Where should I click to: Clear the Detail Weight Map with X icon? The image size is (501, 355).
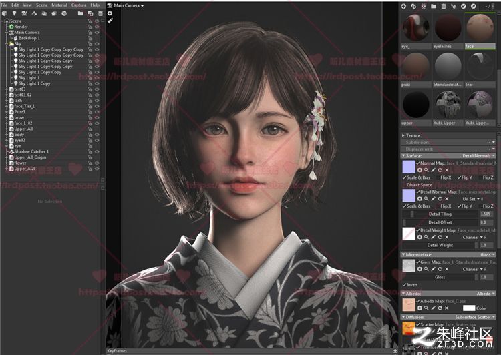pyautogui.click(x=447, y=237)
